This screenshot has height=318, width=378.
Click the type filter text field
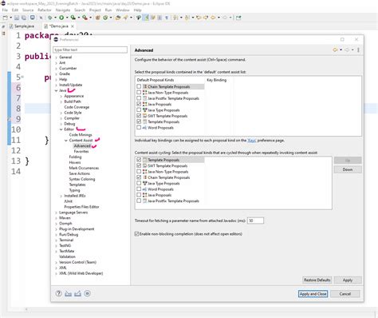click(90, 50)
